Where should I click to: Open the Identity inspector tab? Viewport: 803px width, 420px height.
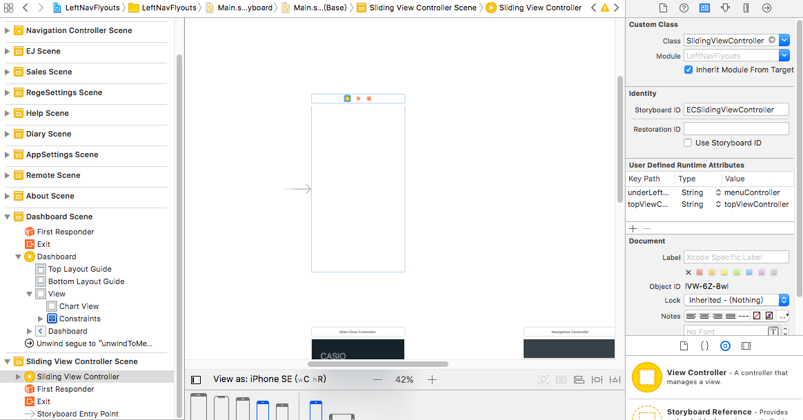tap(704, 8)
